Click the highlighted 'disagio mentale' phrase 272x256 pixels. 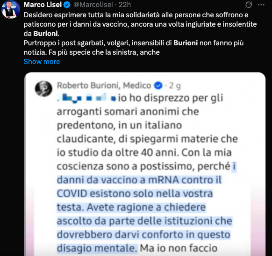point(97,248)
